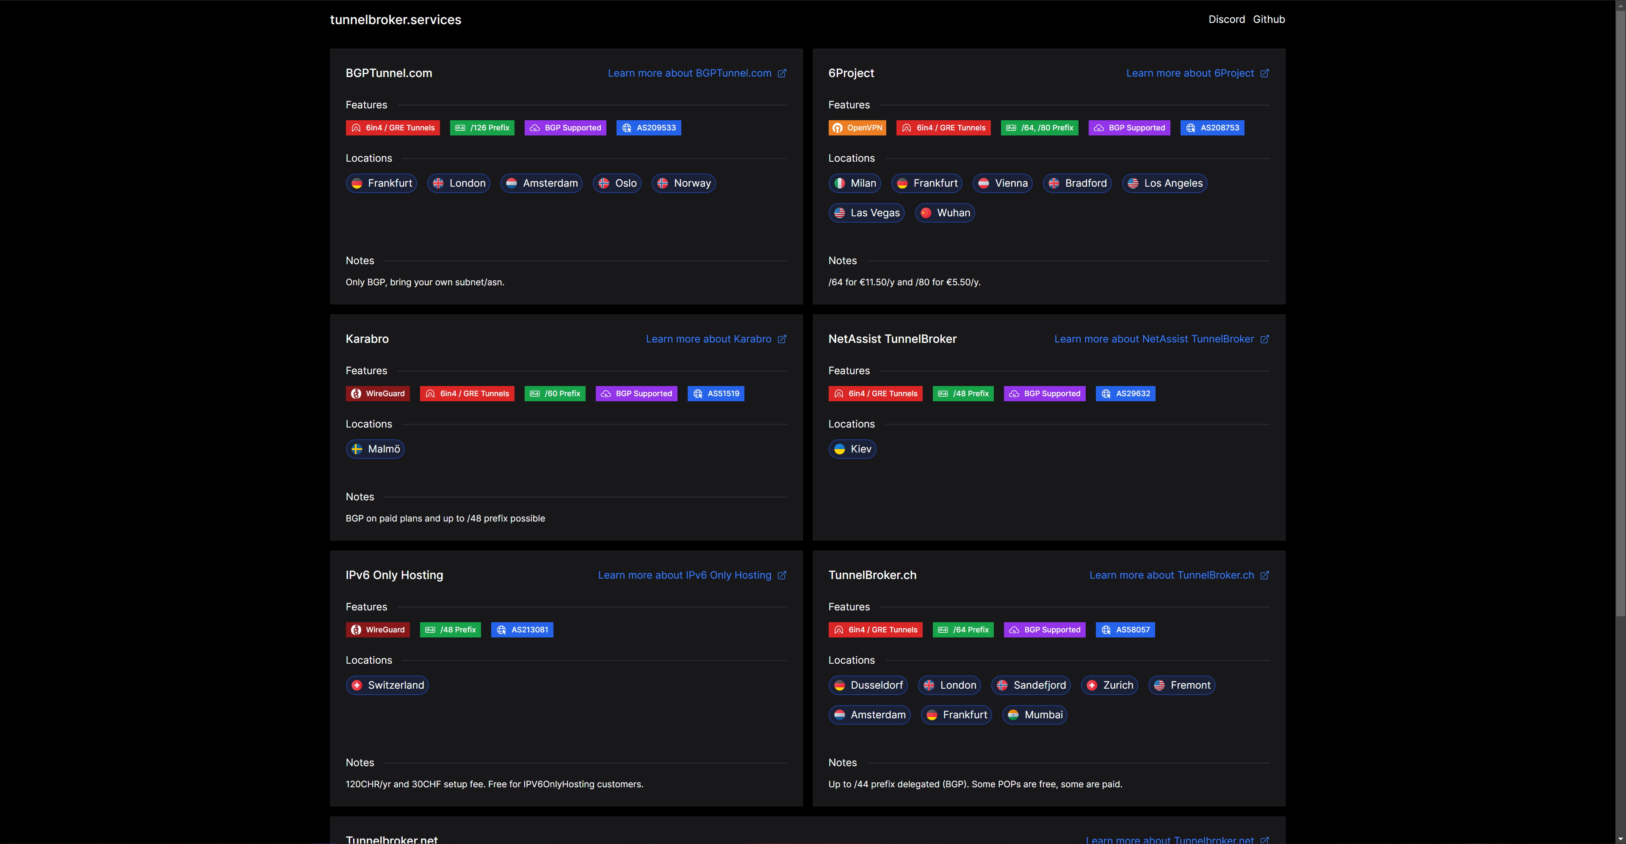Open the Discord link in the header

point(1226,19)
